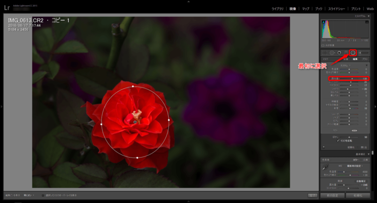
Task: Select mask mode 新規
Action: pyautogui.click(x=346, y=59)
